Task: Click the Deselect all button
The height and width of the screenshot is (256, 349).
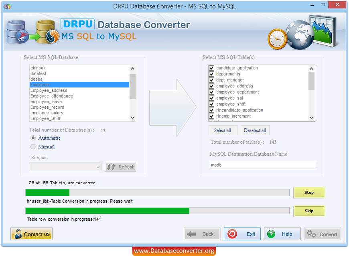Action: [x=255, y=130]
